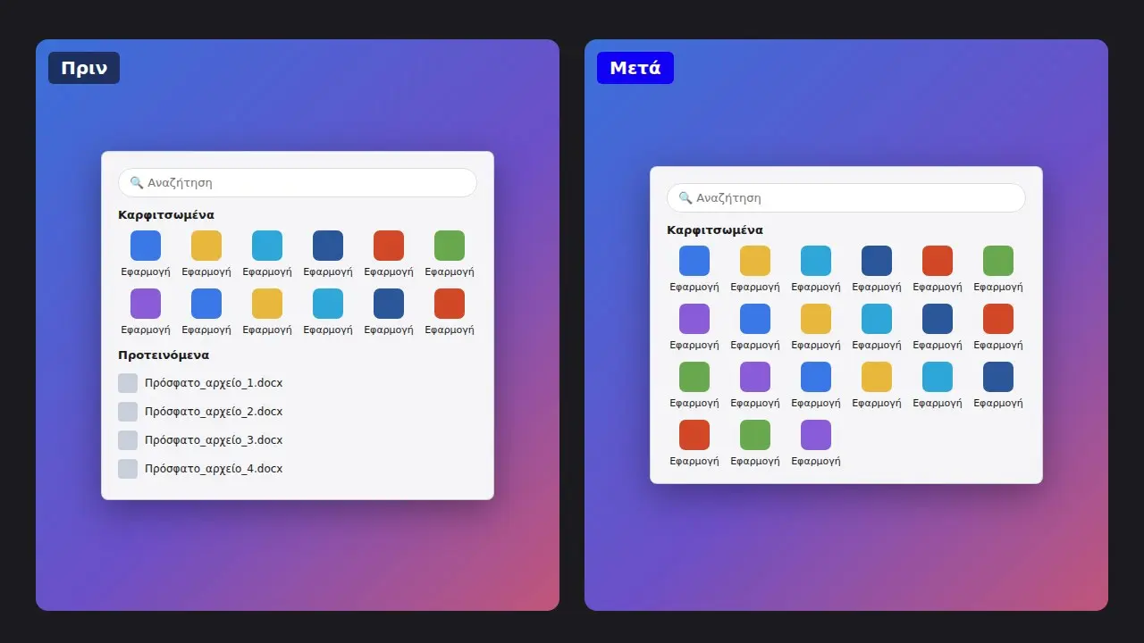This screenshot has width=1144, height=643.
Task: Click the file icon beside Πρόσφατο_αρχείο_4.docx
Action: pyautogui.click(x=128, y=469)
